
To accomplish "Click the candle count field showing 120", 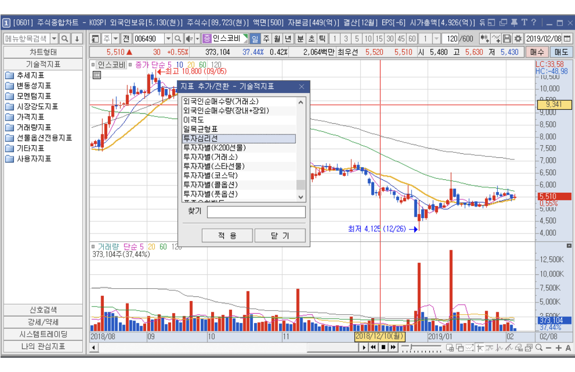I will [451, 38].
